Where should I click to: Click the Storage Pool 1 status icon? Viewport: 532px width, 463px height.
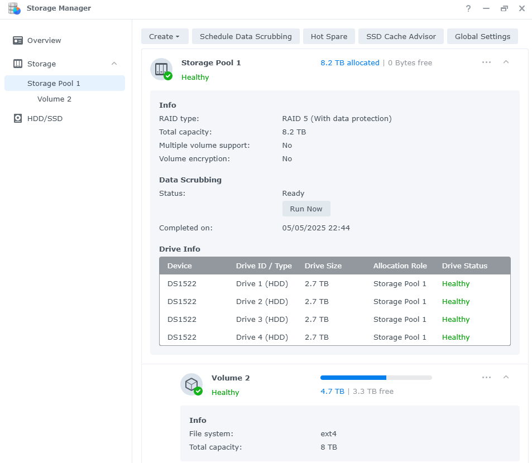(161, 69)
